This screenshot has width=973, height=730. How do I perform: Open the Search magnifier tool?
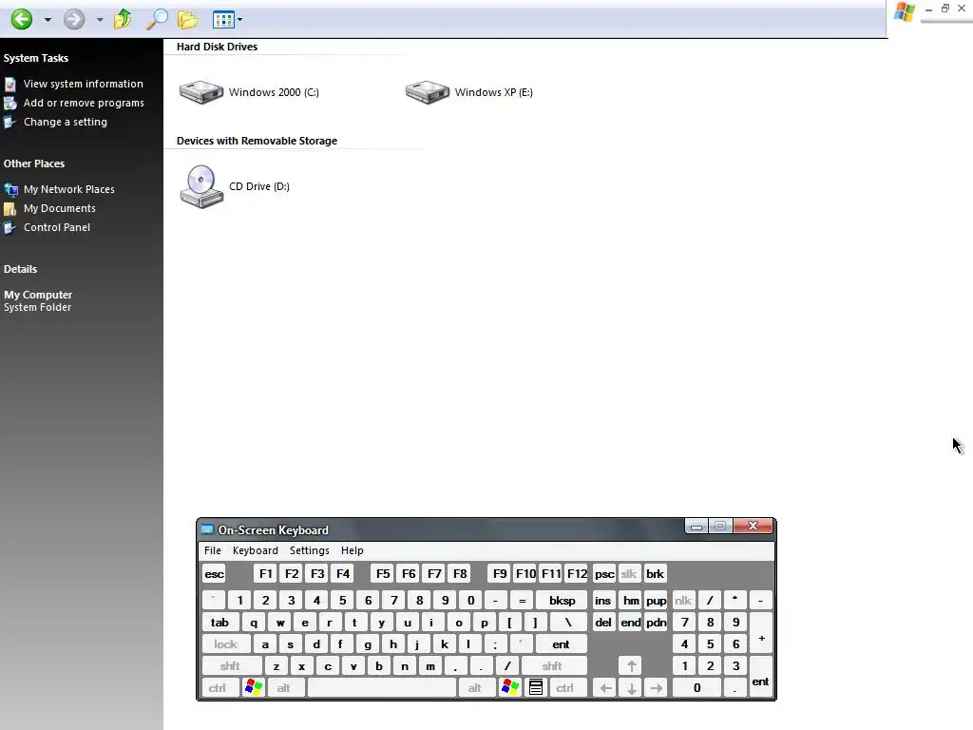[x=157, y=19]
